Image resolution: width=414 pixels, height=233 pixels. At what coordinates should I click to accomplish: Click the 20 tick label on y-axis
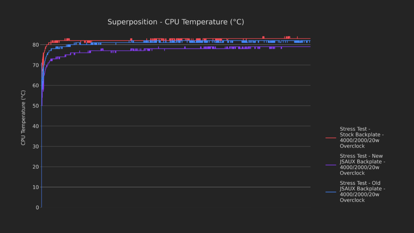click(x=36, y=167)
